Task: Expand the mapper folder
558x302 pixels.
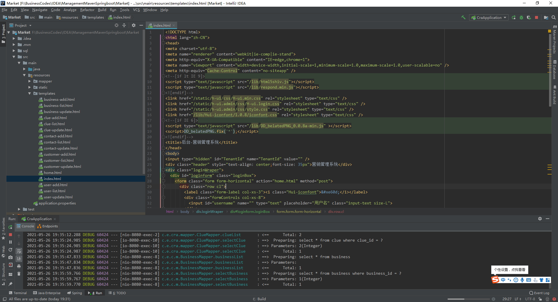Action: (x=29, y=81)
